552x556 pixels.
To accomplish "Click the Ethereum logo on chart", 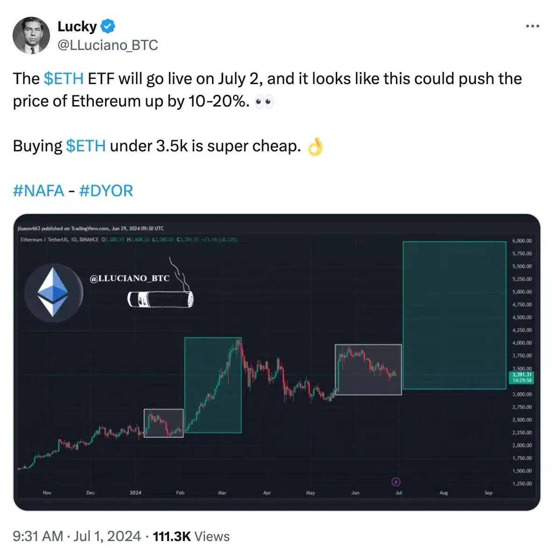I will pyautogui.click(x=53, y=292).
